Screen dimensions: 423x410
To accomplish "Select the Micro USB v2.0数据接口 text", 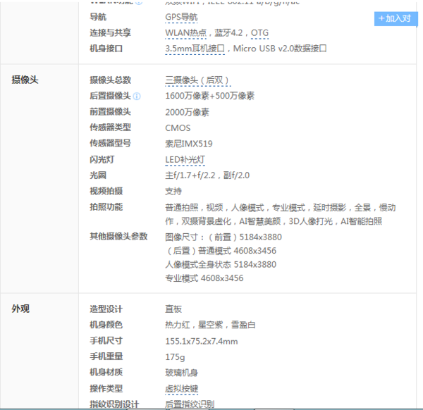I will (280, 49).
